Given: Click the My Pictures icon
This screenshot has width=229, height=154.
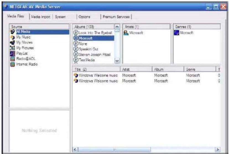Looking at the screenshot, I should [12, 48].
